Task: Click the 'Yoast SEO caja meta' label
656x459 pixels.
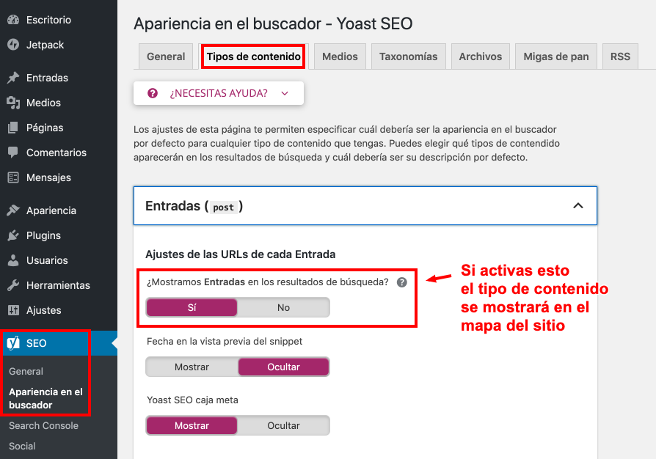Action: coord(192,400)
